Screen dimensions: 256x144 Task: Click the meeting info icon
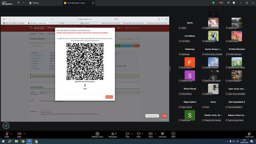(x=18, y=3)
